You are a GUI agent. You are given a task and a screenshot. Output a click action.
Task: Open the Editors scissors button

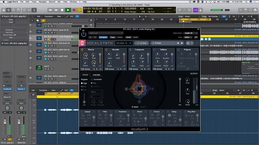pyautogui.click(x=34, y=10)
